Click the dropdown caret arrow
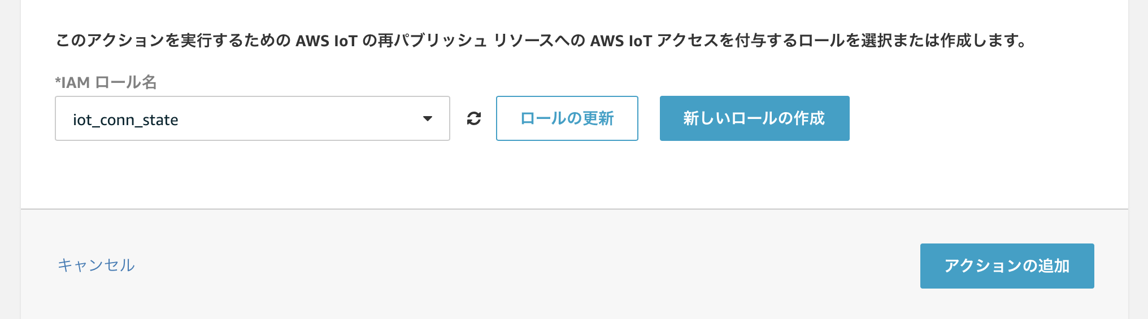The width and height of the screenshot is (1148, 319). click(x=428, y=118)
